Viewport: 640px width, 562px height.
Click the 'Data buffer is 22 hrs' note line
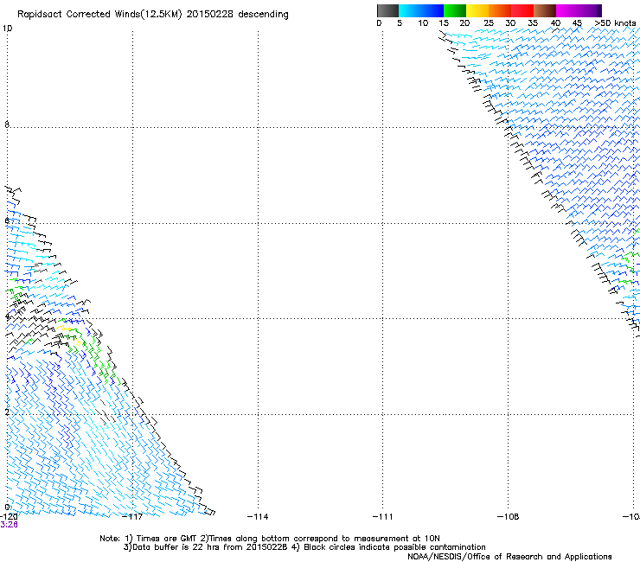point(304,547)
